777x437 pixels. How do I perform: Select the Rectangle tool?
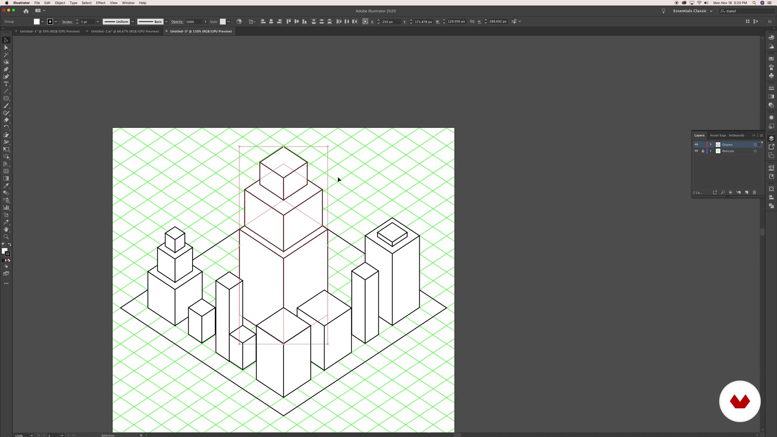6,98
